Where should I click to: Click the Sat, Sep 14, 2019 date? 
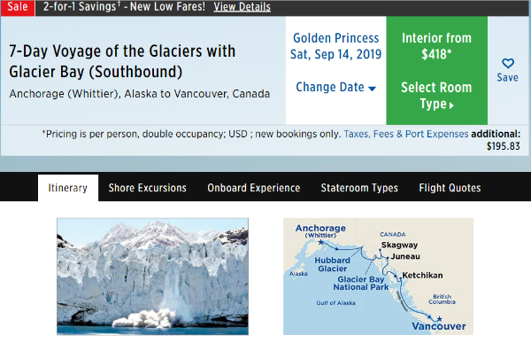(336, 54)
